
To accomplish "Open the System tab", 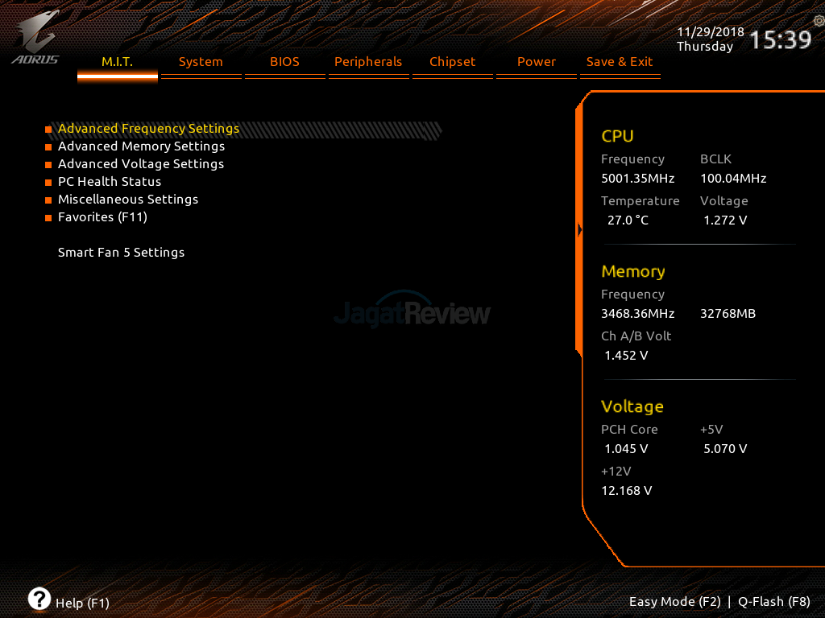I will pyautogui.click(x=201, y=62).
